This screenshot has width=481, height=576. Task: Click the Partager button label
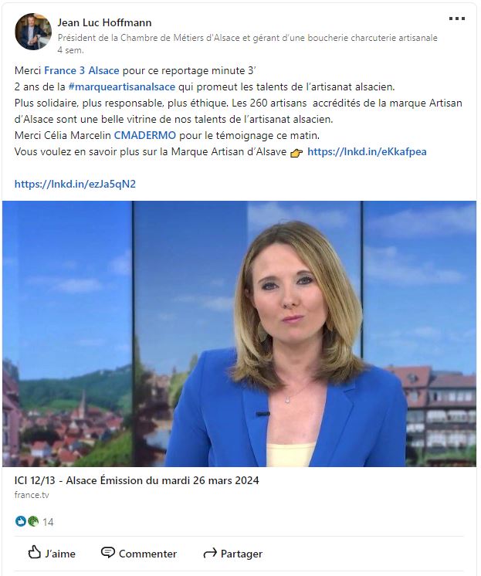pos(242,554)
